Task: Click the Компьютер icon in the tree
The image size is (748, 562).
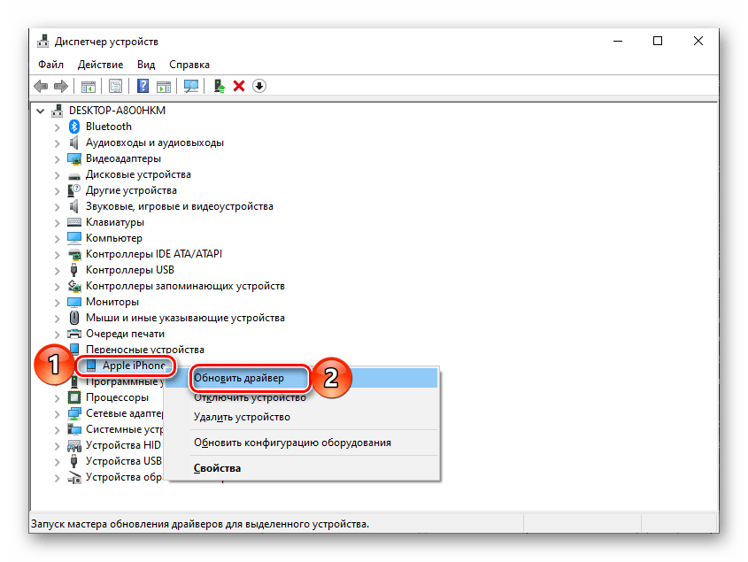Action: (74, 238)
